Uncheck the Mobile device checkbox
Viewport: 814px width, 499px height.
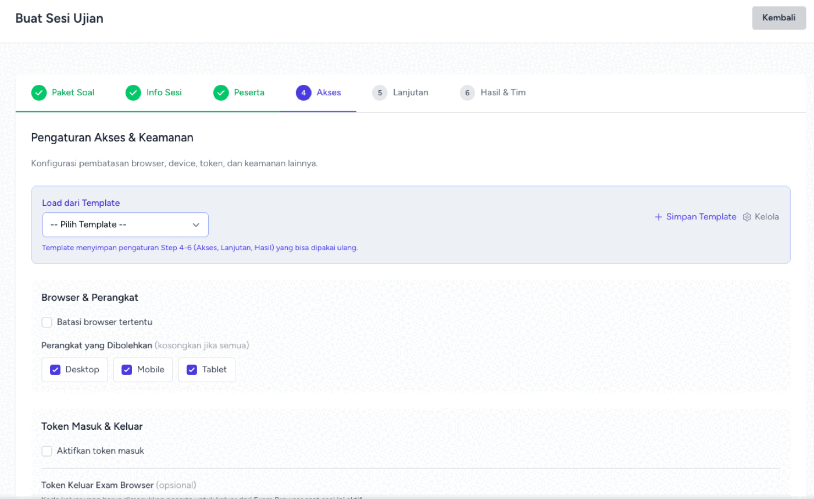coord(127,370)
